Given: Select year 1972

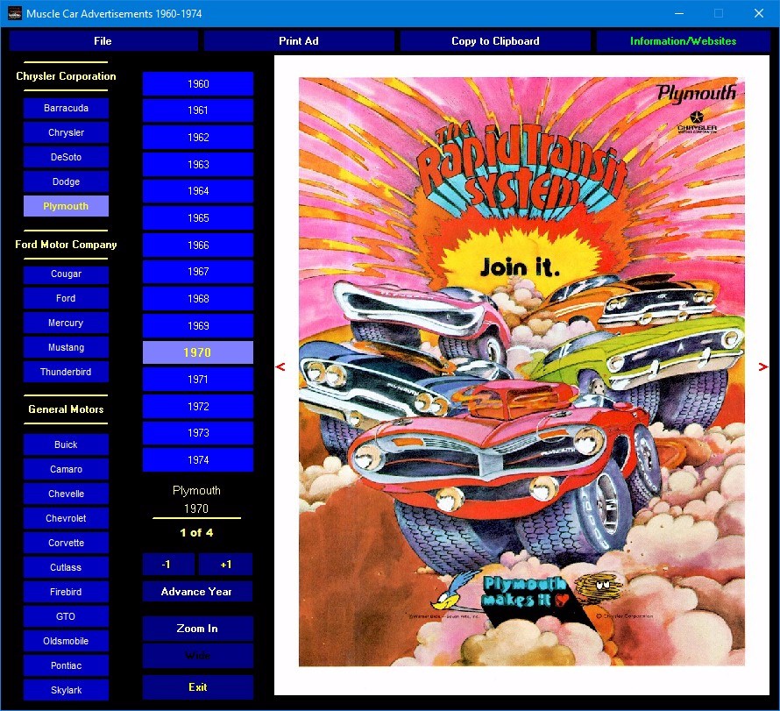Looking at the screenshot, I should 198,406.
